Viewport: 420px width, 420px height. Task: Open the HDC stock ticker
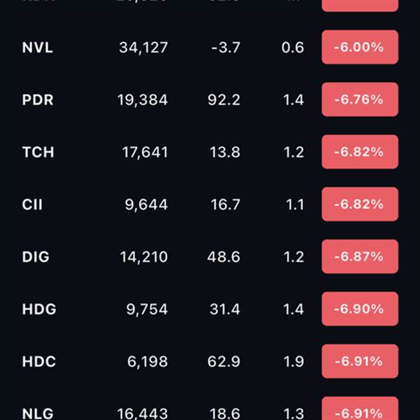(x=38, y=362)
